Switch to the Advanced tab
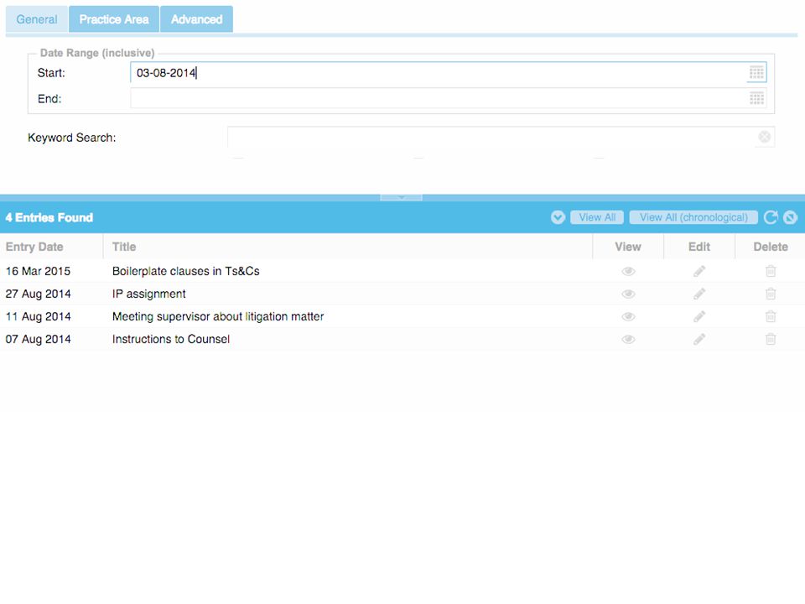This screenshot has width=805, height=604. [196, 19]
